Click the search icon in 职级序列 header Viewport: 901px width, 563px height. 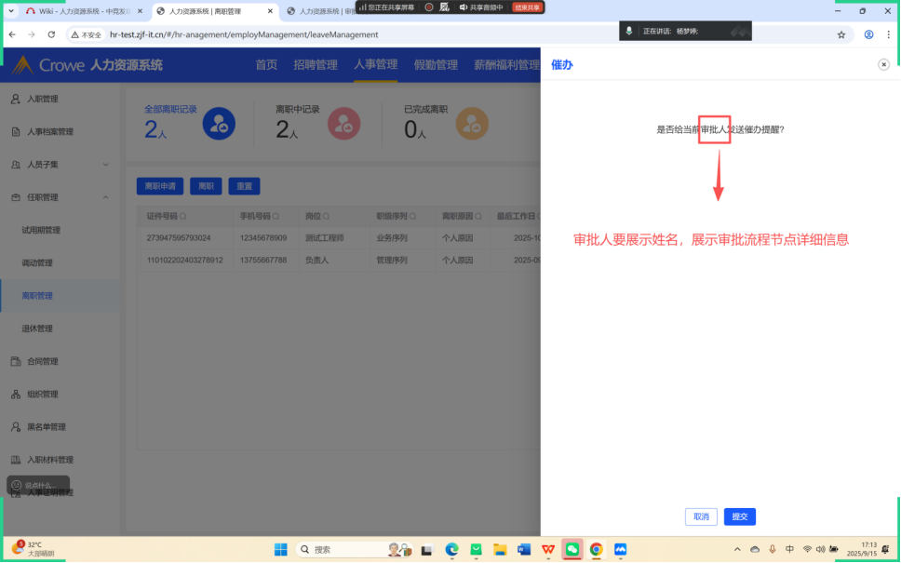[412, 217]
